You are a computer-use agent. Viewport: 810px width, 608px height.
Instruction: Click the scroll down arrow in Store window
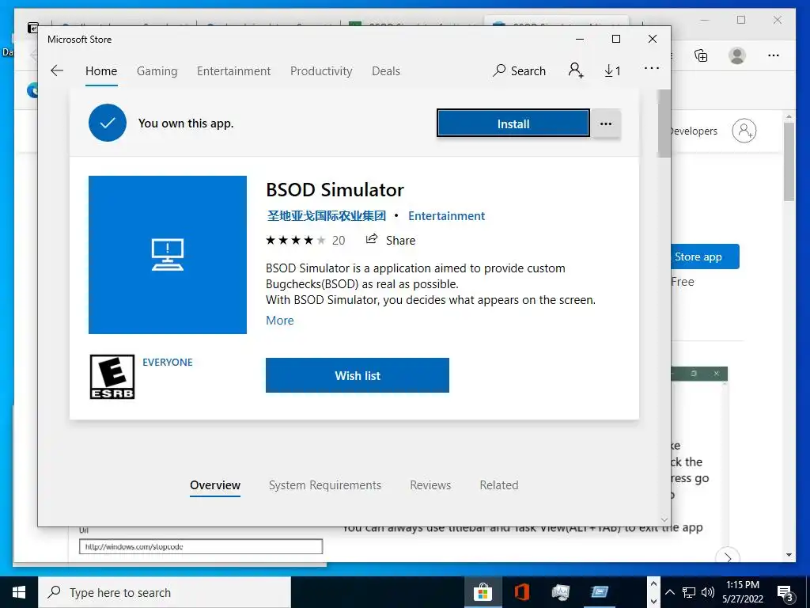point(664,519)
